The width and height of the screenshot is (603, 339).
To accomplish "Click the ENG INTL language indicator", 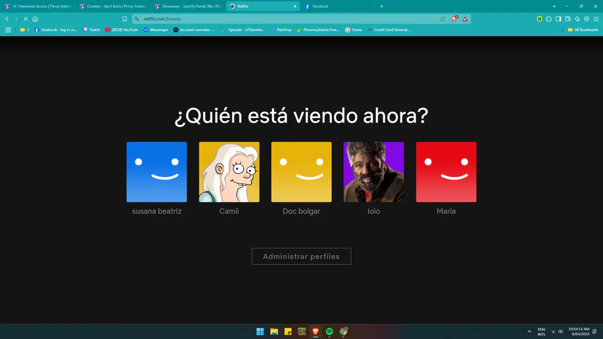I will [x=542, y=331].
